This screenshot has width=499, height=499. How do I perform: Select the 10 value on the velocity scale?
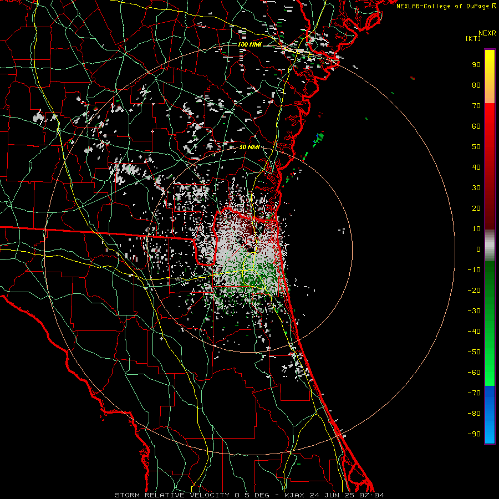coord(476,229)
